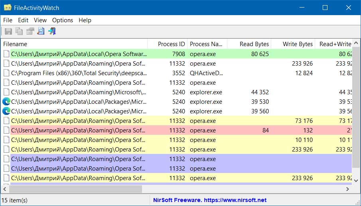Click the Read Bytes value 39 560

(260, 111)
